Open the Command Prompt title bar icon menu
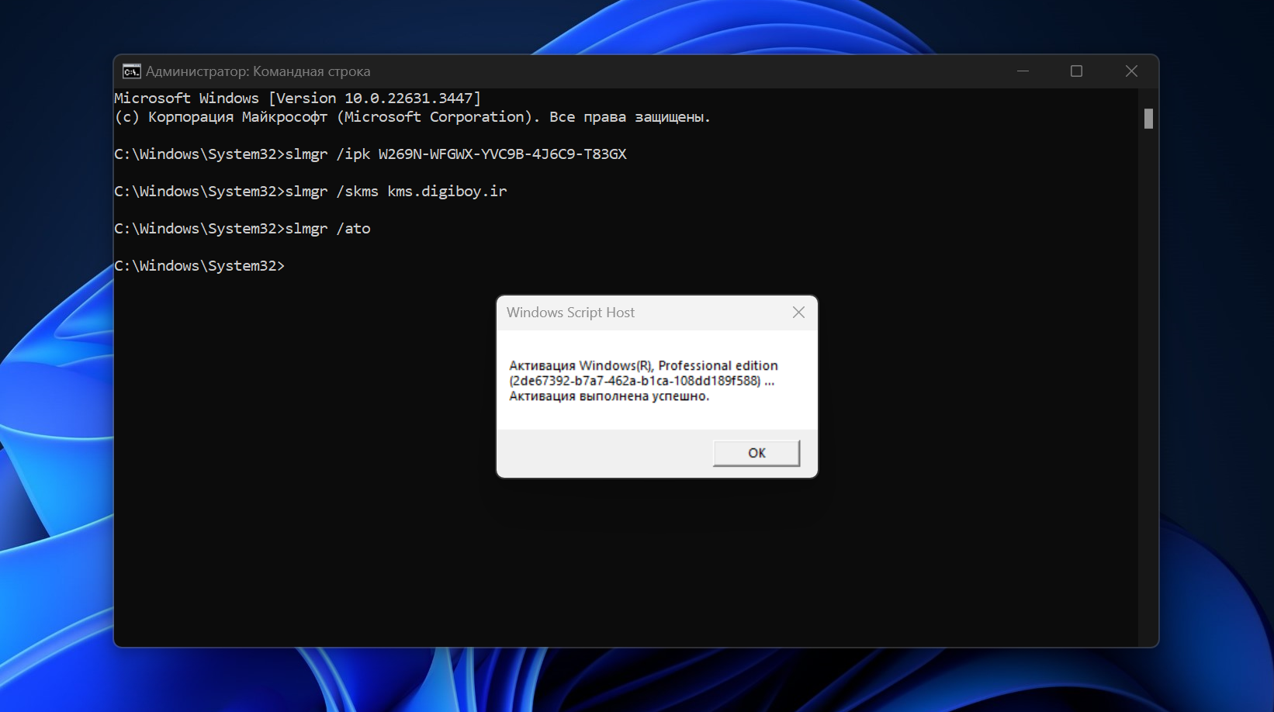This screenshot has height=712, width=1274. pos(131,71)
